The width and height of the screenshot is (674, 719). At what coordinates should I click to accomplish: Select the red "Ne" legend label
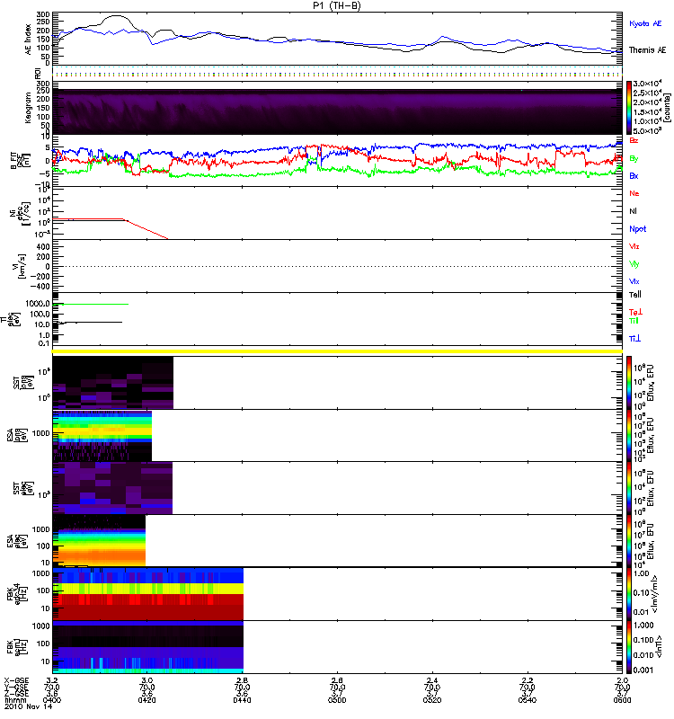(x=634, y=193)
